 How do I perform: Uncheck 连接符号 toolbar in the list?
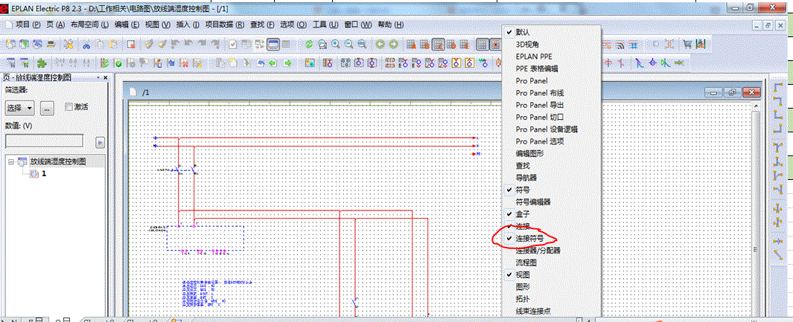tap(529, 238)
